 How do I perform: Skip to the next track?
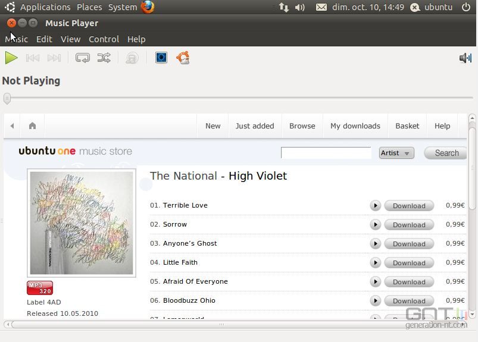[x=54, y=58]
